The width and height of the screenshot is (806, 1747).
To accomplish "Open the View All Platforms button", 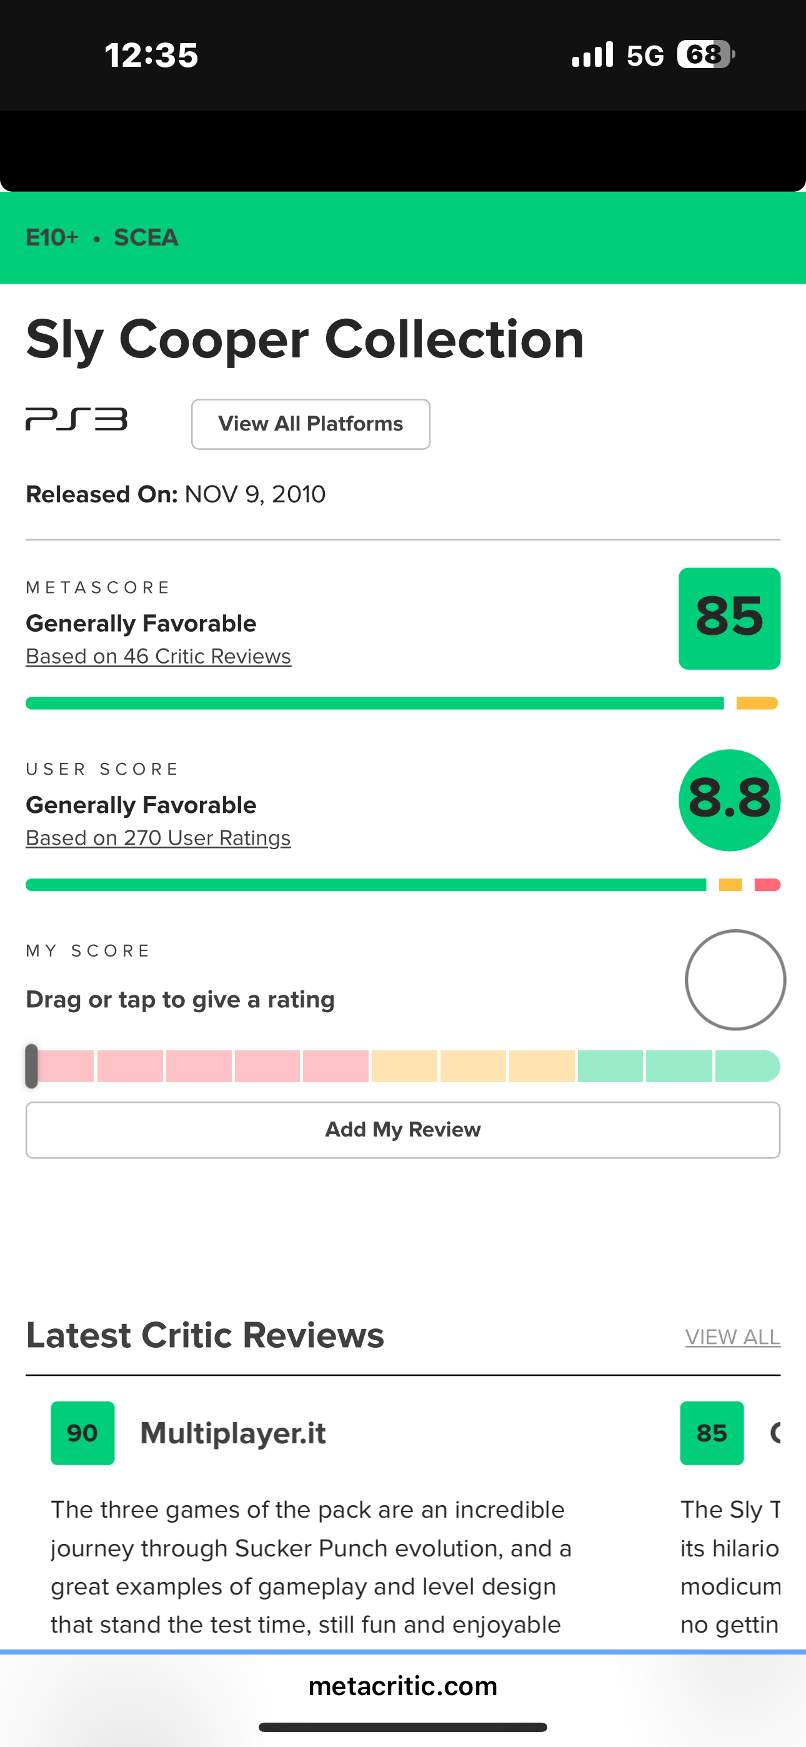I will click(311, 424).
